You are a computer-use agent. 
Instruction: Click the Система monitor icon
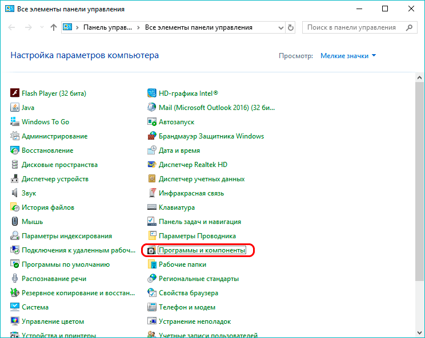tap(15, 307)
